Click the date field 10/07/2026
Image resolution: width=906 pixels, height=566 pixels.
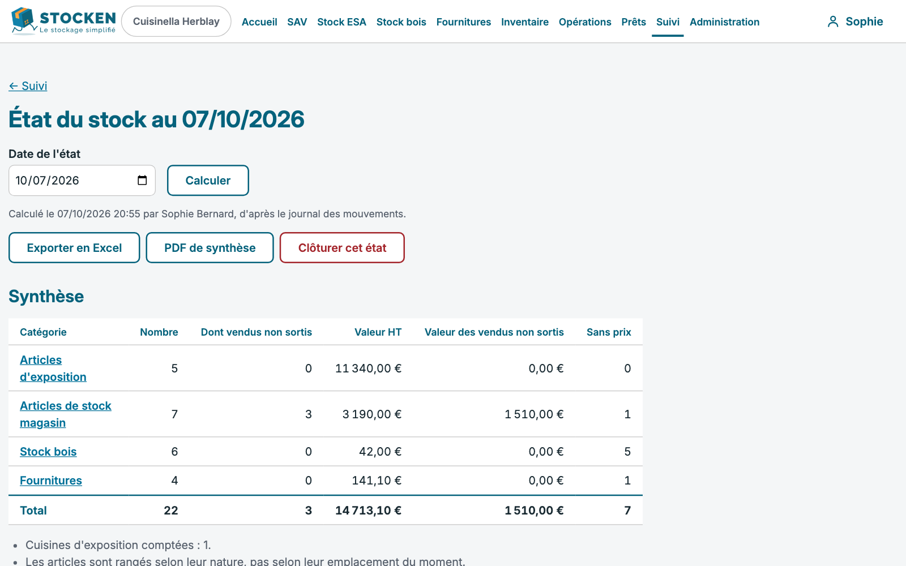82,181
